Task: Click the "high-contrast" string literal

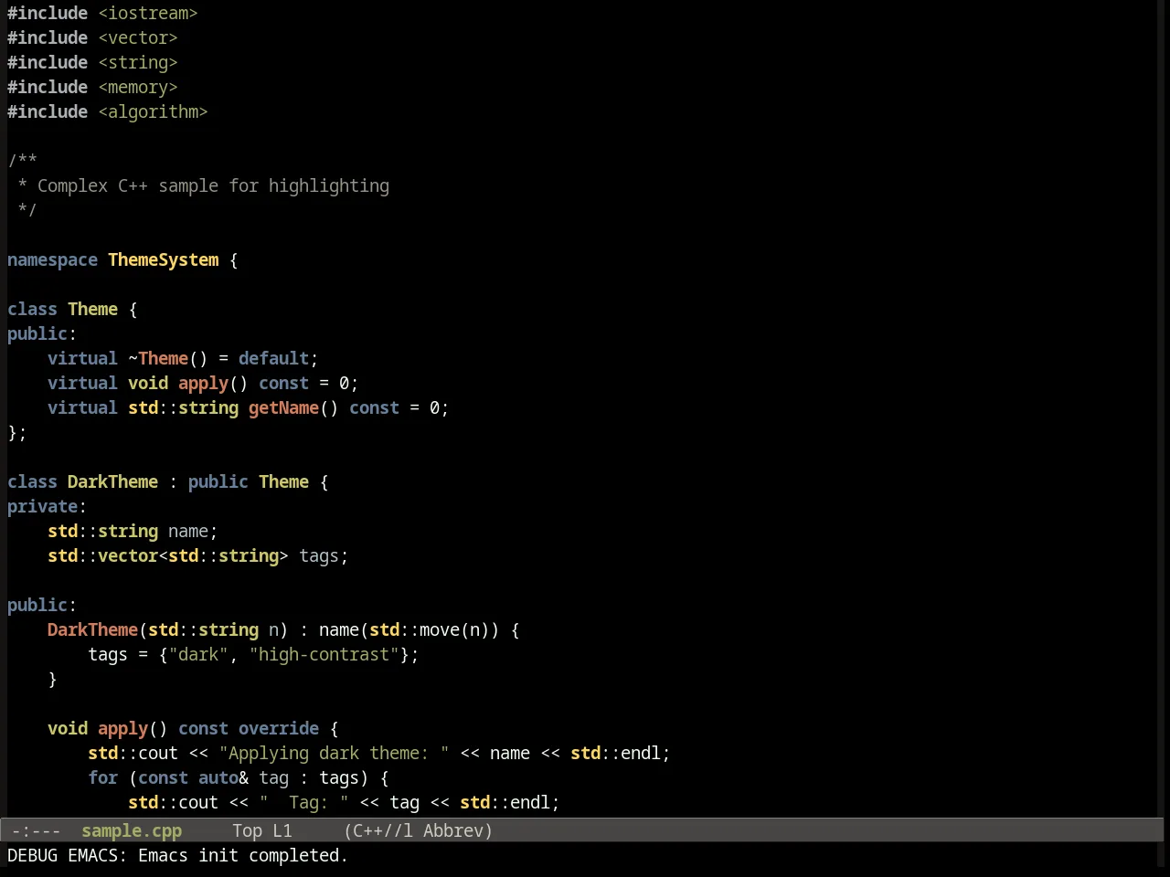Action: click(324, 654)
